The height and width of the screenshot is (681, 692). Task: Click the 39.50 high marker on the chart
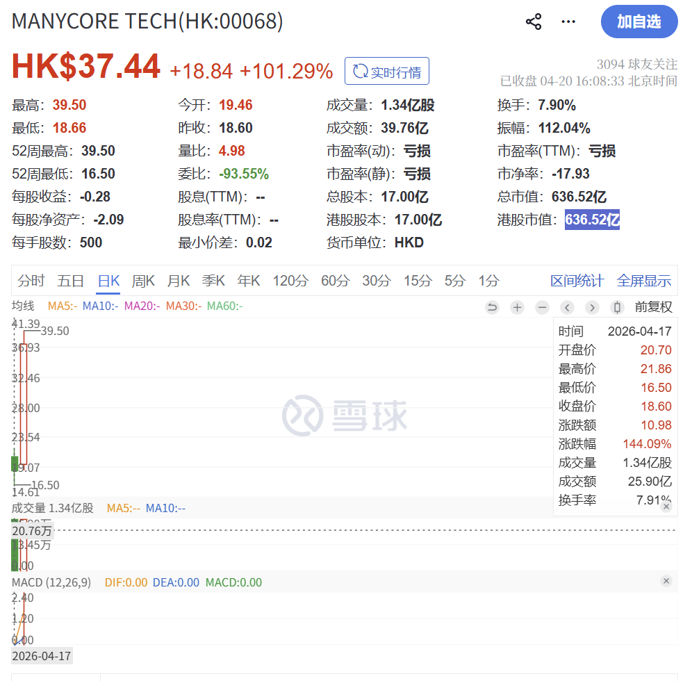pyautogui.click(x=55, y=331)
